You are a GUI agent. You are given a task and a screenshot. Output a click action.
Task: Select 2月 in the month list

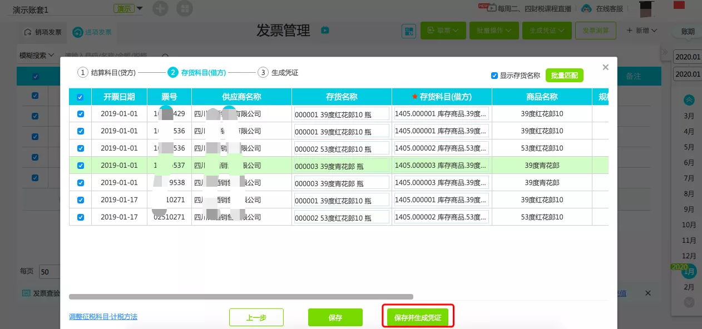pyautogui.click(x=689, y=287)
